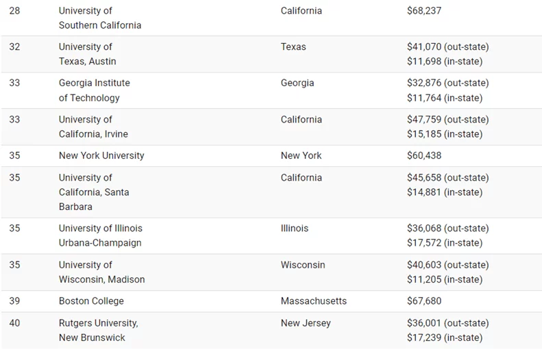Select $15,185 (in-state) tuition text

(445, 134)
